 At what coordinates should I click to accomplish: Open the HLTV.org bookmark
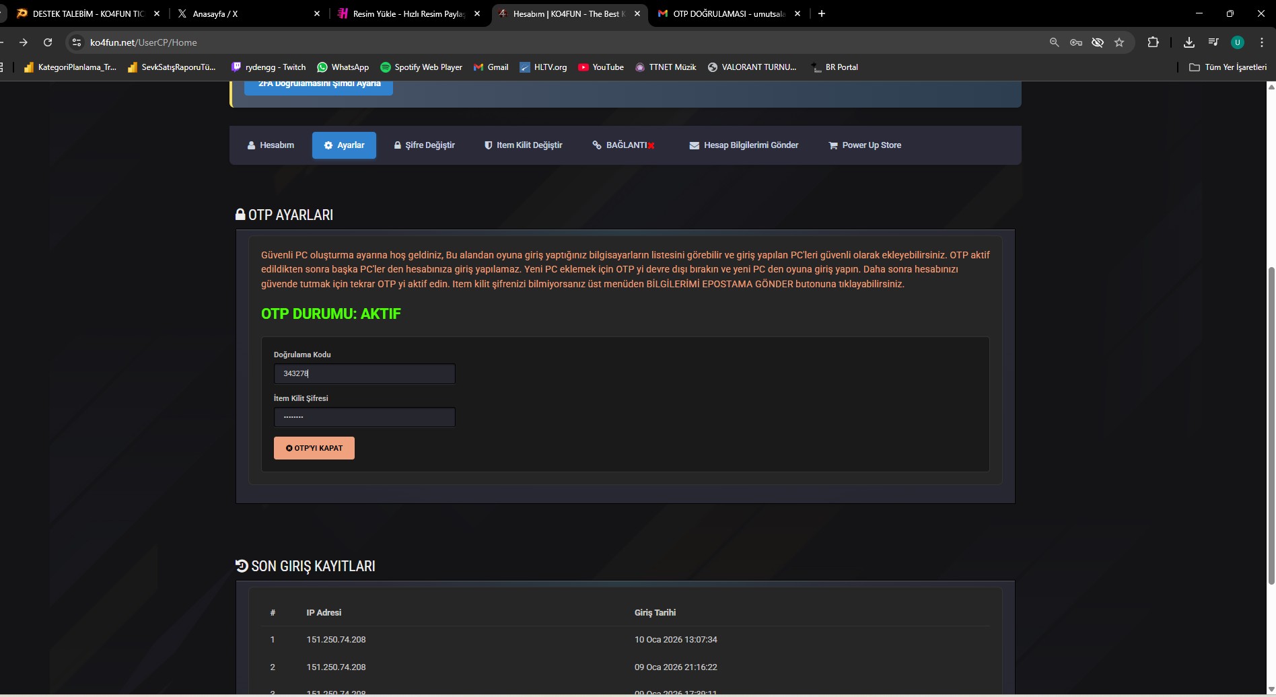[x=543, y=67]
